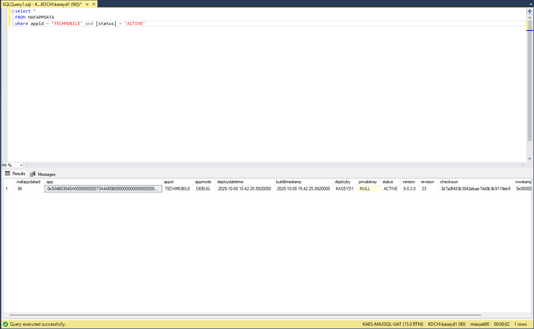Viewport: 534px width, 329px height.
Task: Click the mafappdataid cell with 96
Action: (30, 189)
